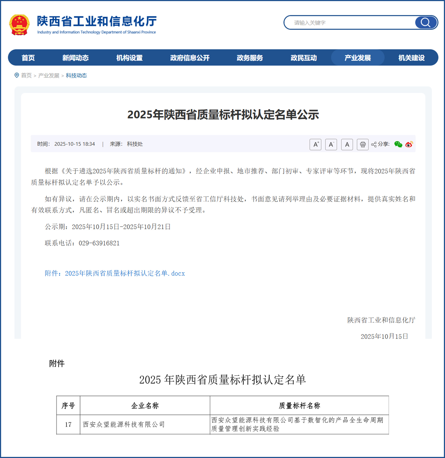This screenshot has height=458, width=445.
Task: Share article via WeChat icon
Action: (x=398, y=144)
